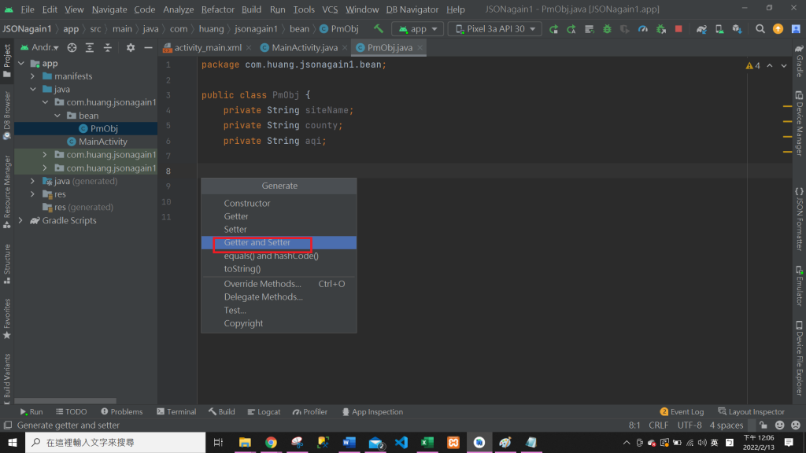Collapse the java folder node
Viewport: 806px width, 453px height.
coord(33,89)
